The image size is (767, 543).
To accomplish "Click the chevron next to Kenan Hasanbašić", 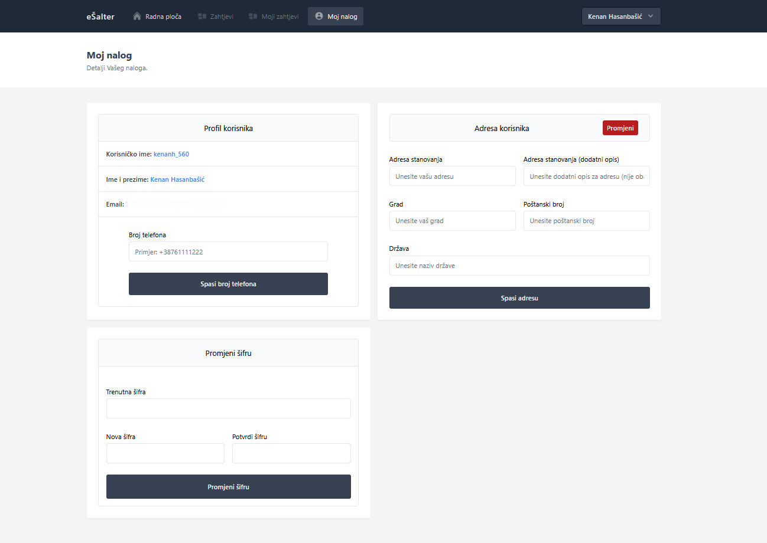I will click(x=651, y=17).
